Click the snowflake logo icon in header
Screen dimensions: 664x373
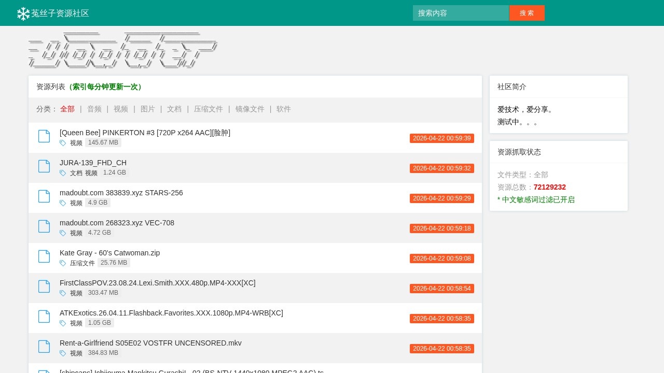[x=23, y=13]
